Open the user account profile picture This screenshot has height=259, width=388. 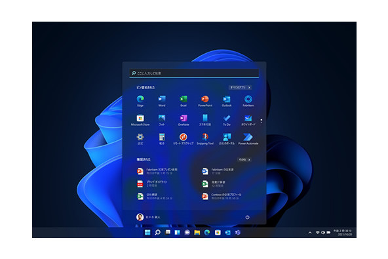(x=140, y=217)
